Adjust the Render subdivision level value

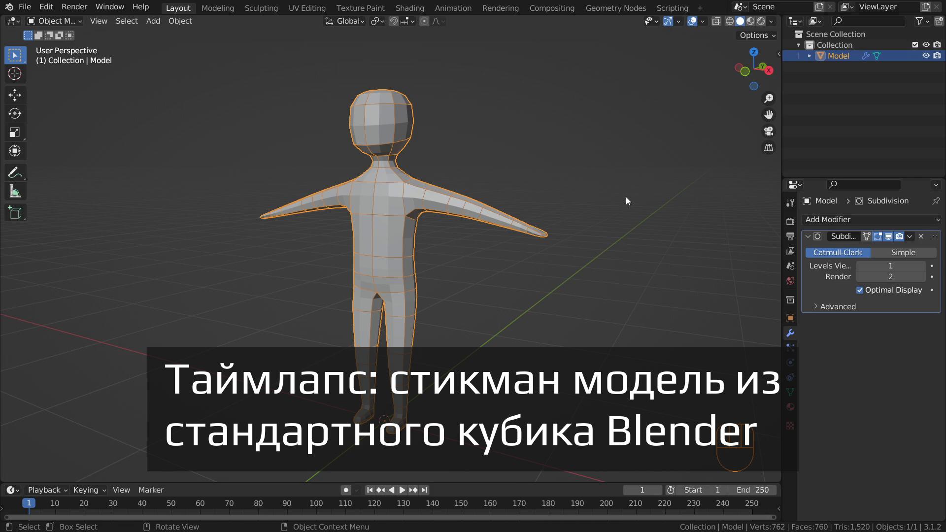[x=891, y=276]
